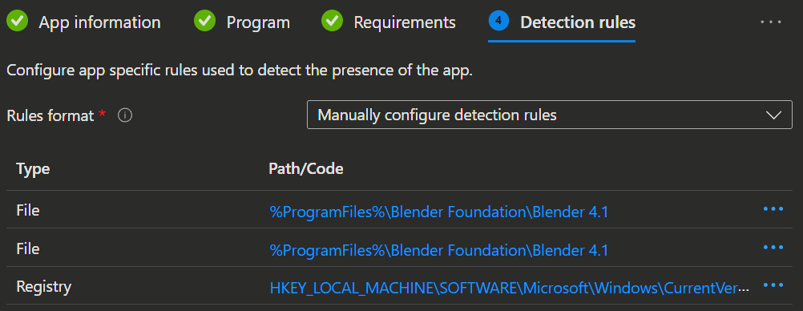The image size is (803, 311).
Task: Switch to the Requirements step
Action: coord(405,22)
